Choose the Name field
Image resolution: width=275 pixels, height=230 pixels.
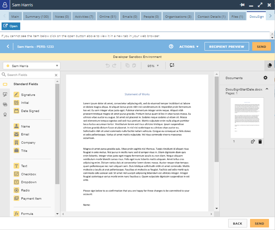coord(22,126)
